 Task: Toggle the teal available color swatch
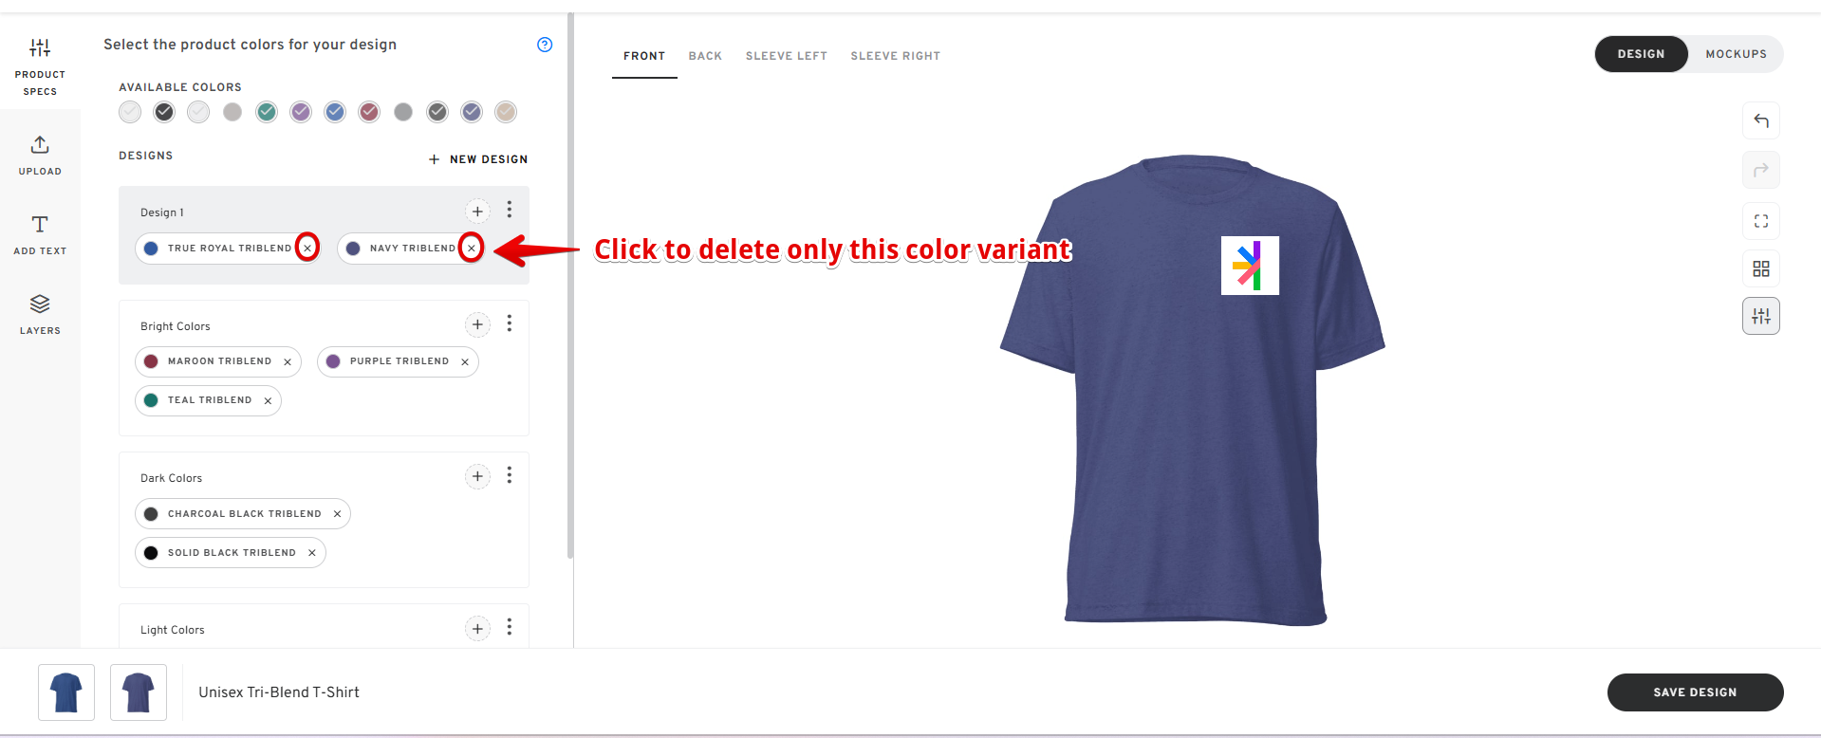pyautogui.click(x=267, y=112)
